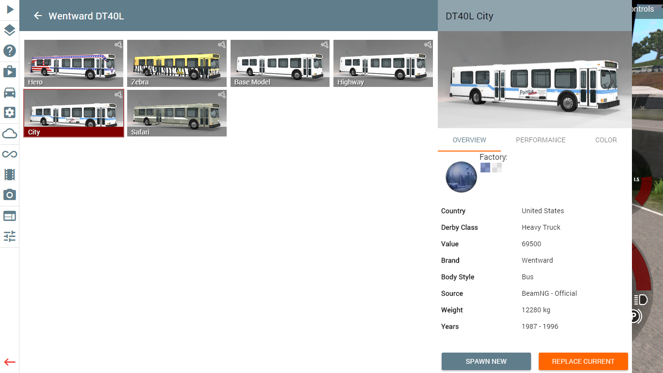Image resolution: width=663 pixels, height=373 pixels.
Task: Open the replay film strip icon
Action: 10,174
